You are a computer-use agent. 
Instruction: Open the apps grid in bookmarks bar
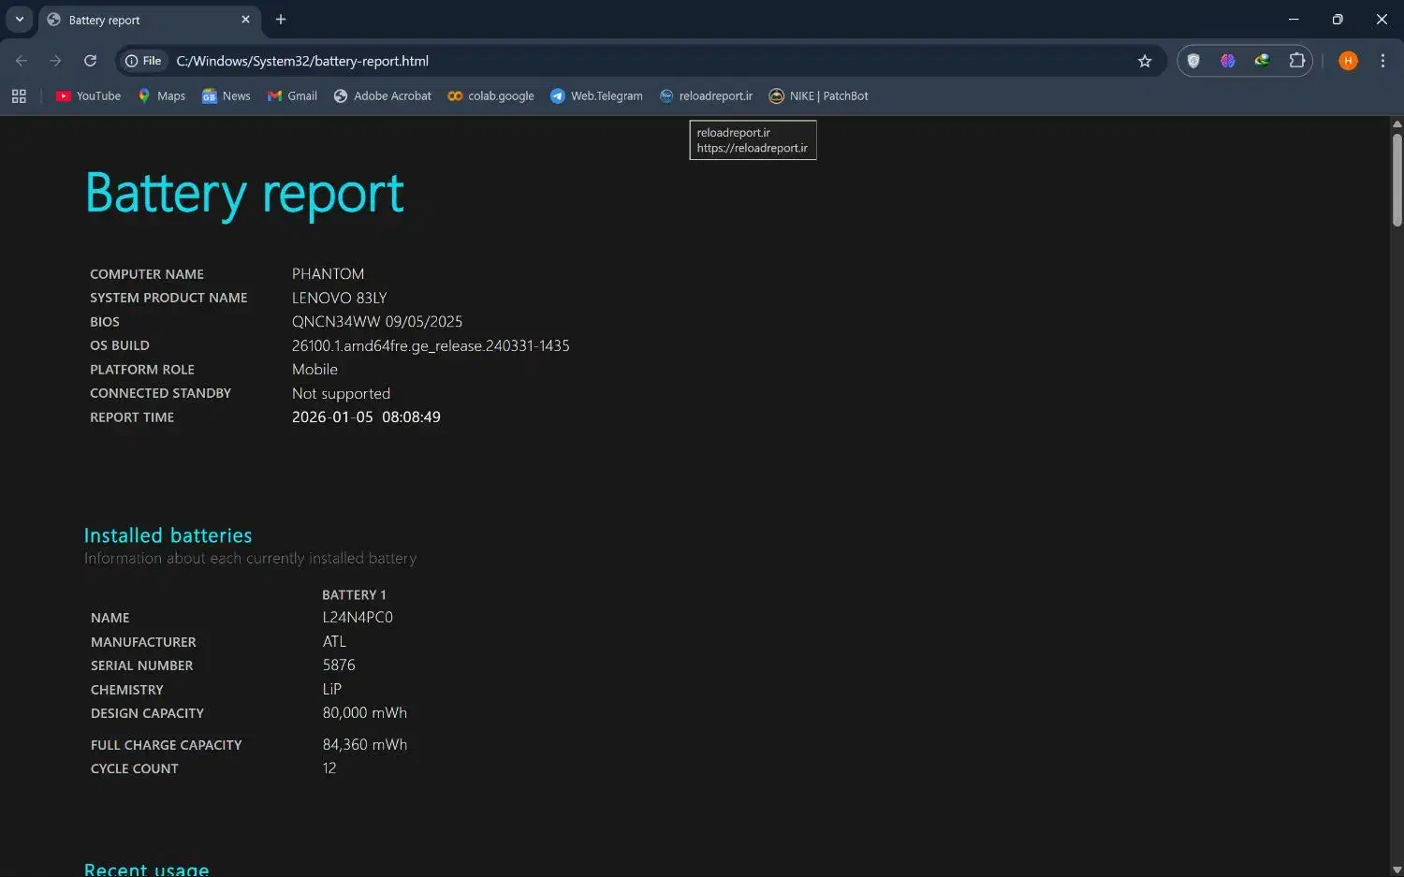19,95
